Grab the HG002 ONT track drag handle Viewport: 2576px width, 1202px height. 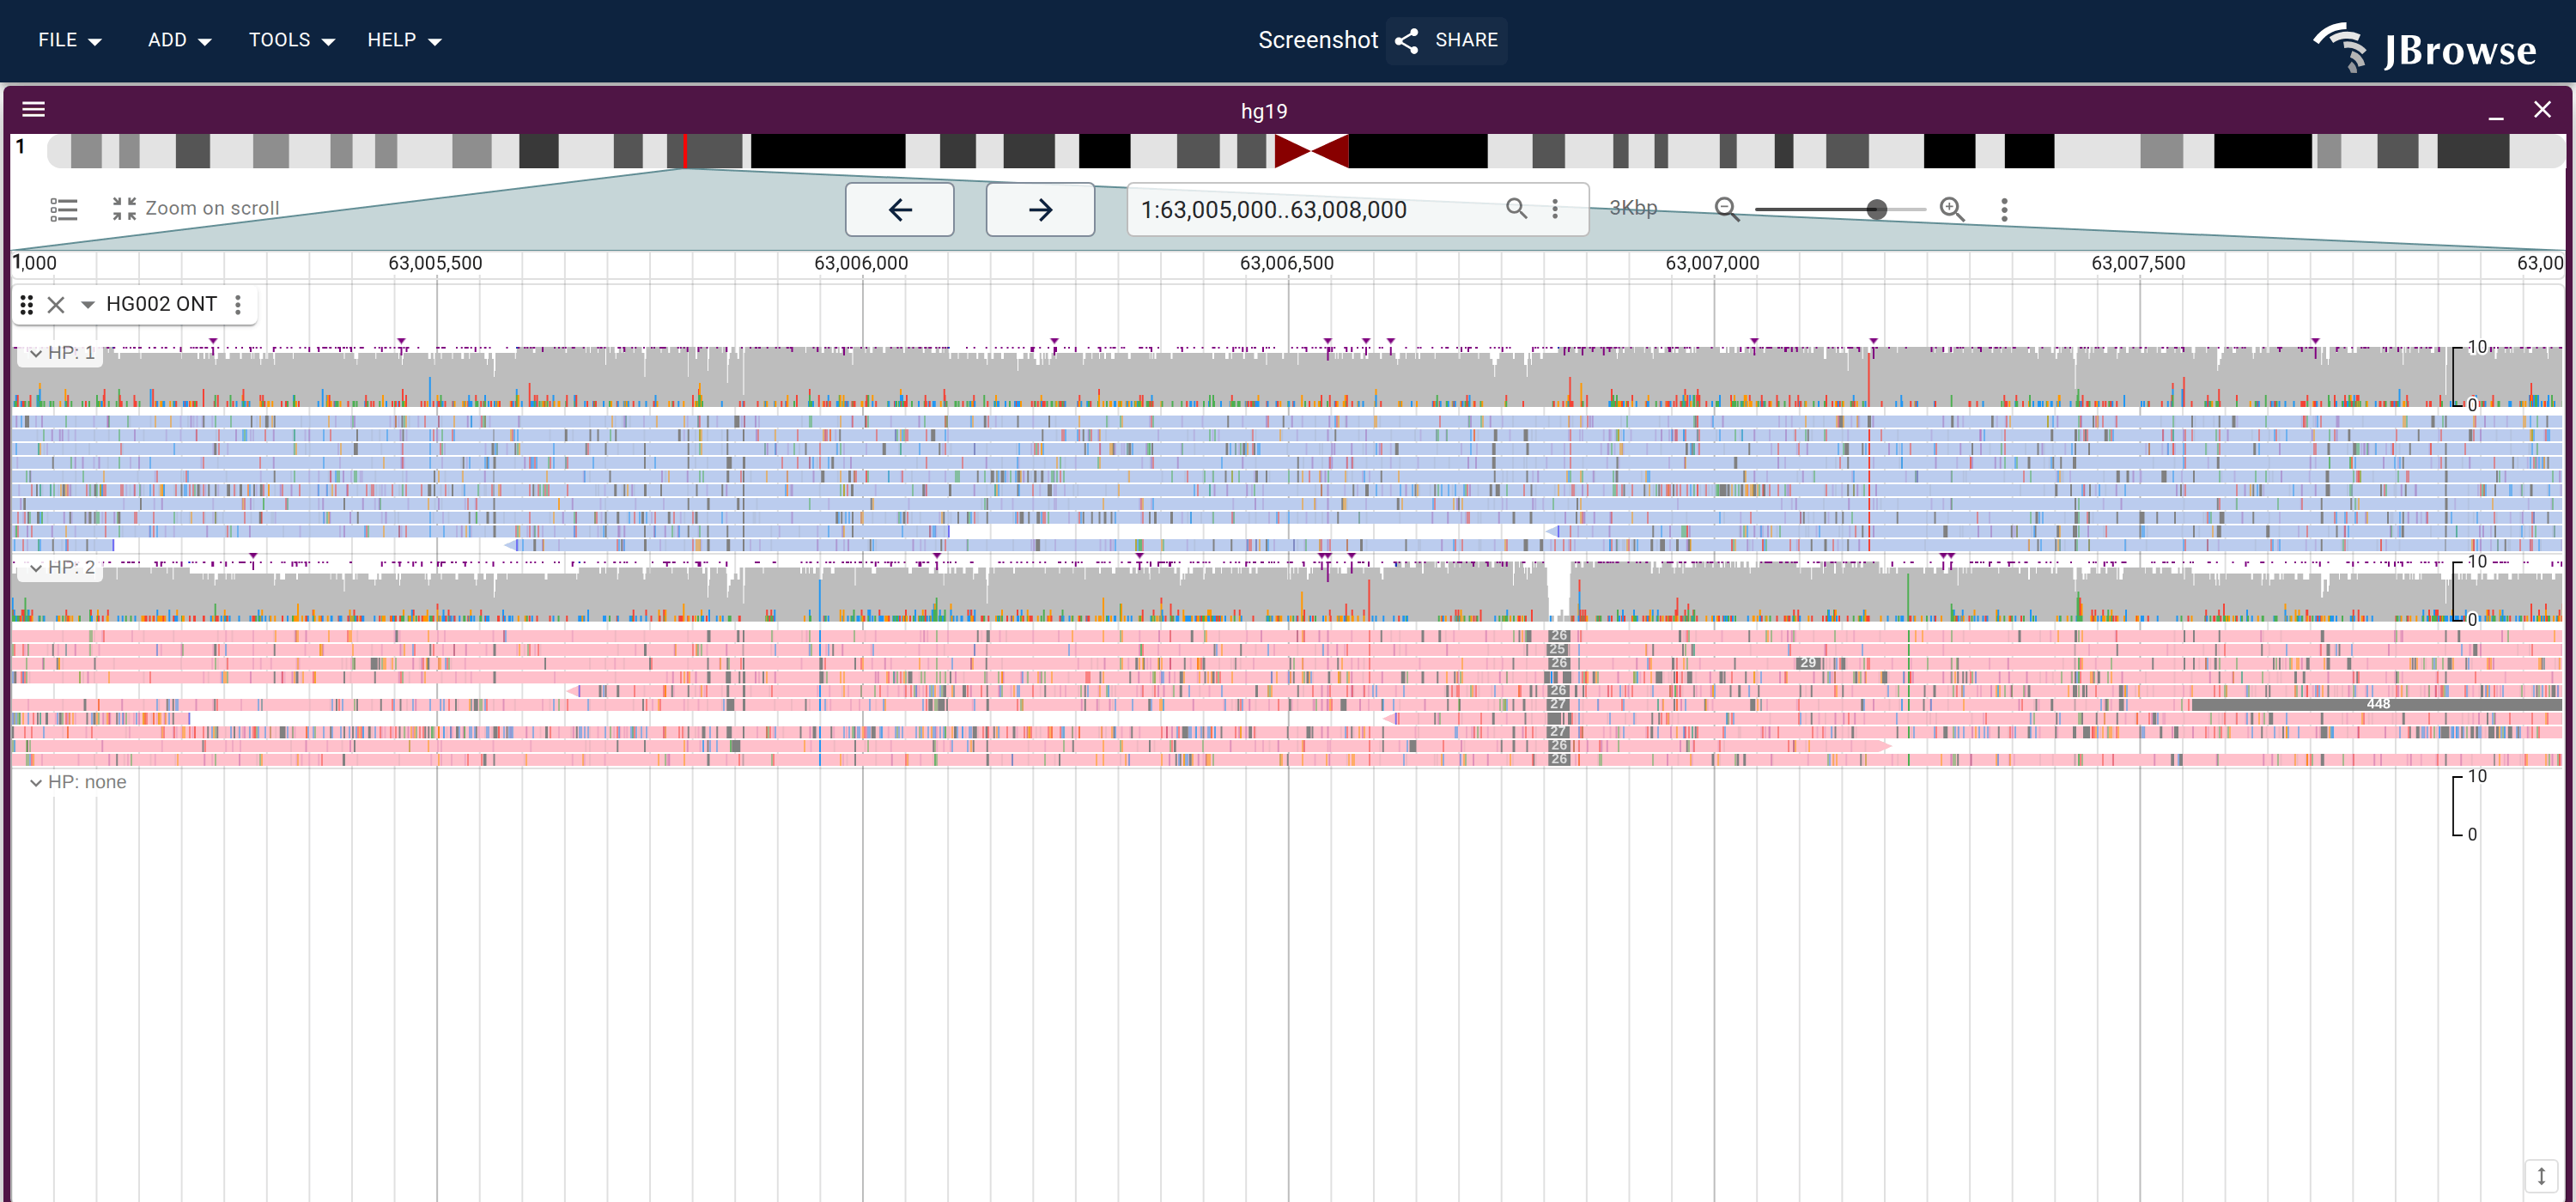click(27, 304)
